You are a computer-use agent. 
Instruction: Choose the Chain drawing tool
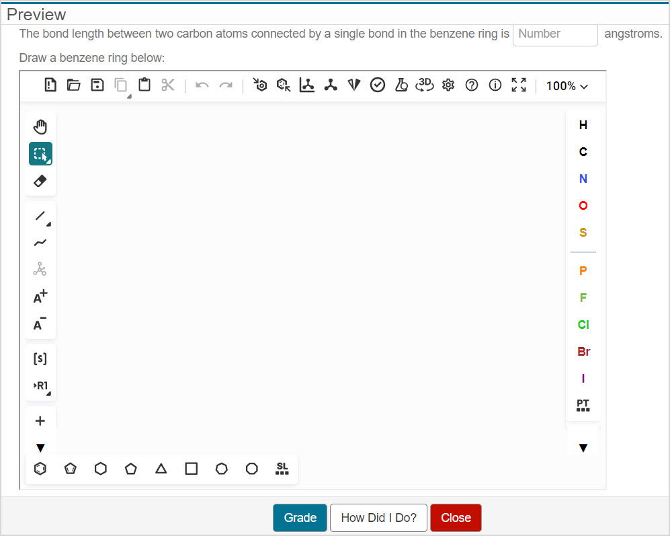(x=40, y=243)
